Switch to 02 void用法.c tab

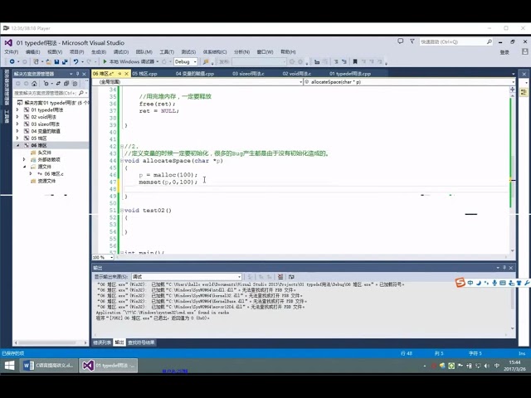point(297,74)
